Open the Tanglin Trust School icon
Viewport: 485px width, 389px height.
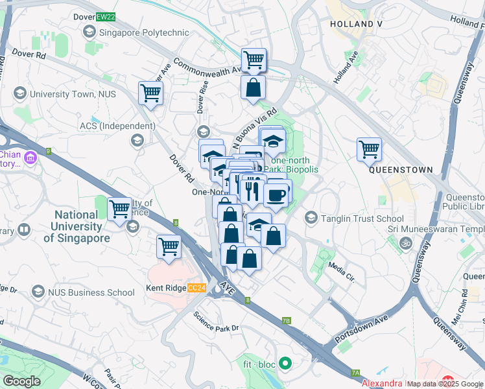click(x=311, y=218)
